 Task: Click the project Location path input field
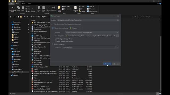click(88, 20)
